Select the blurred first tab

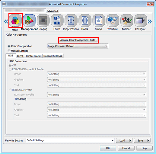[24, 10]
